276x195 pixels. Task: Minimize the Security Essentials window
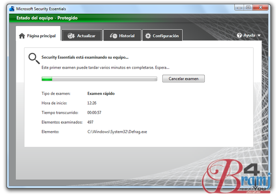point(239,7)
